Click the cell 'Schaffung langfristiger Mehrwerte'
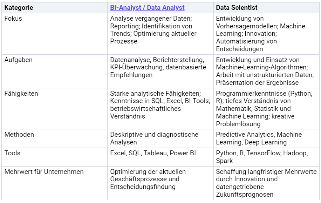Screen dimensions: 321x203 (266, 183)
